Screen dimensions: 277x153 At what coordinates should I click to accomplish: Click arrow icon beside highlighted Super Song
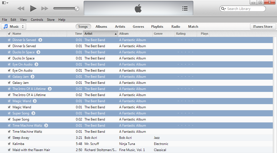pyautogui.click(x=33, y=113)
